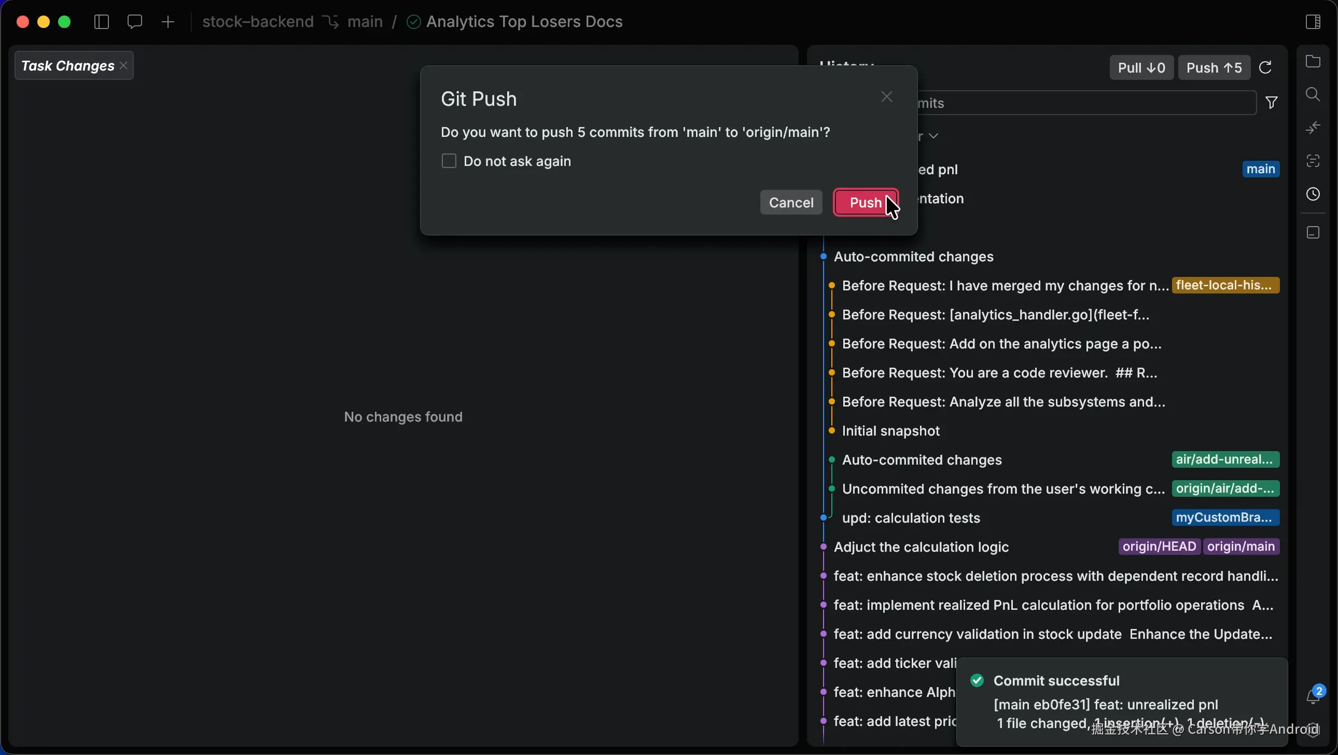The height and width of the screenshot is (755, 1338).
Task: Toggle the left sidebar panel icon
Action: pyautogui.click(x=101, y=22)
